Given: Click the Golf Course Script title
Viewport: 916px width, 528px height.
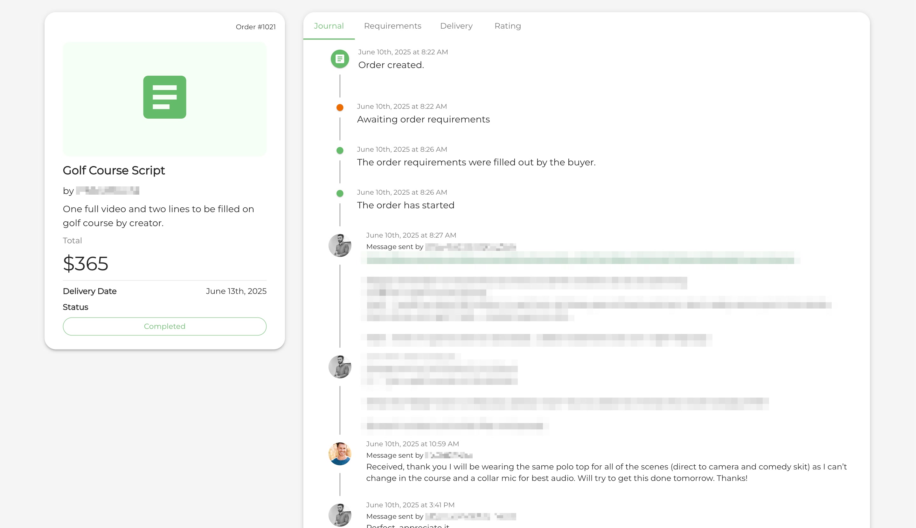Looking at the screenshot, I should pyautogui.click(x=114, y=170).
